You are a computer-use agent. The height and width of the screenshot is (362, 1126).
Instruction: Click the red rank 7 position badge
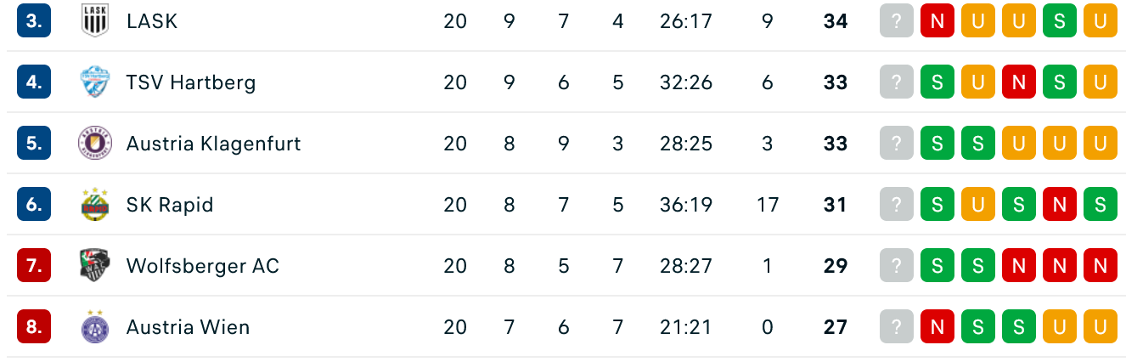click(34, 266)
